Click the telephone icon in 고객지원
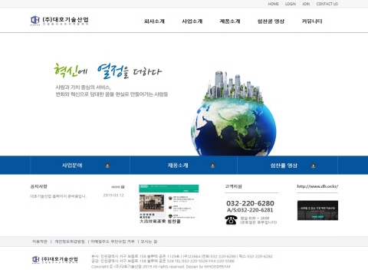 [231, 220]
